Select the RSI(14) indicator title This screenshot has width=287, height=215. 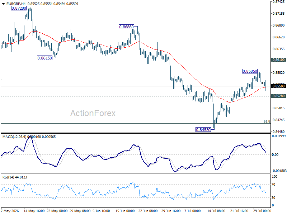tap(8, 177)
